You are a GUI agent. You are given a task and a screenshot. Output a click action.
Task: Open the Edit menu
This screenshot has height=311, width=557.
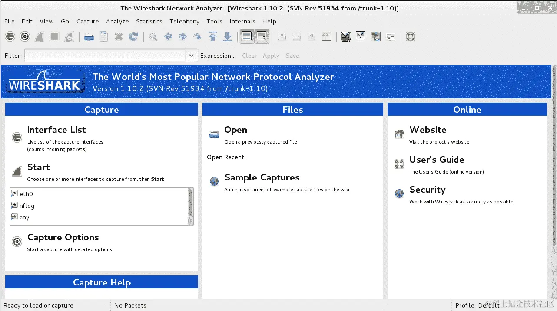(x=27, y=21)
